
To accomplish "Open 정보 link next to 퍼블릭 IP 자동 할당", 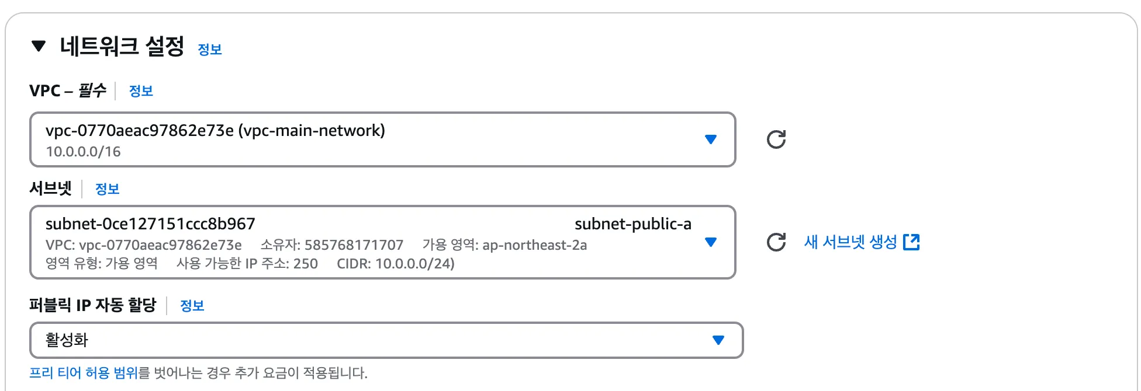I will 192,306.
